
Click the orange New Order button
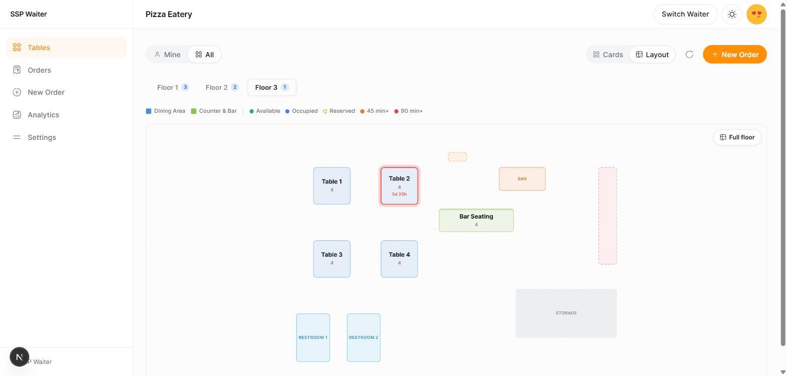coord(735,55)
